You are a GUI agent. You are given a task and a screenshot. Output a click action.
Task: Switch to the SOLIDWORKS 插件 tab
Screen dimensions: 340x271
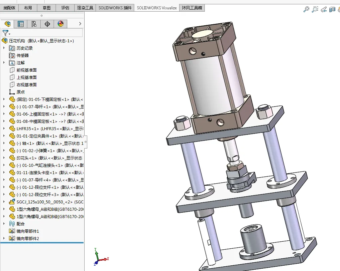pyautogui.click(x=115, y=8)
